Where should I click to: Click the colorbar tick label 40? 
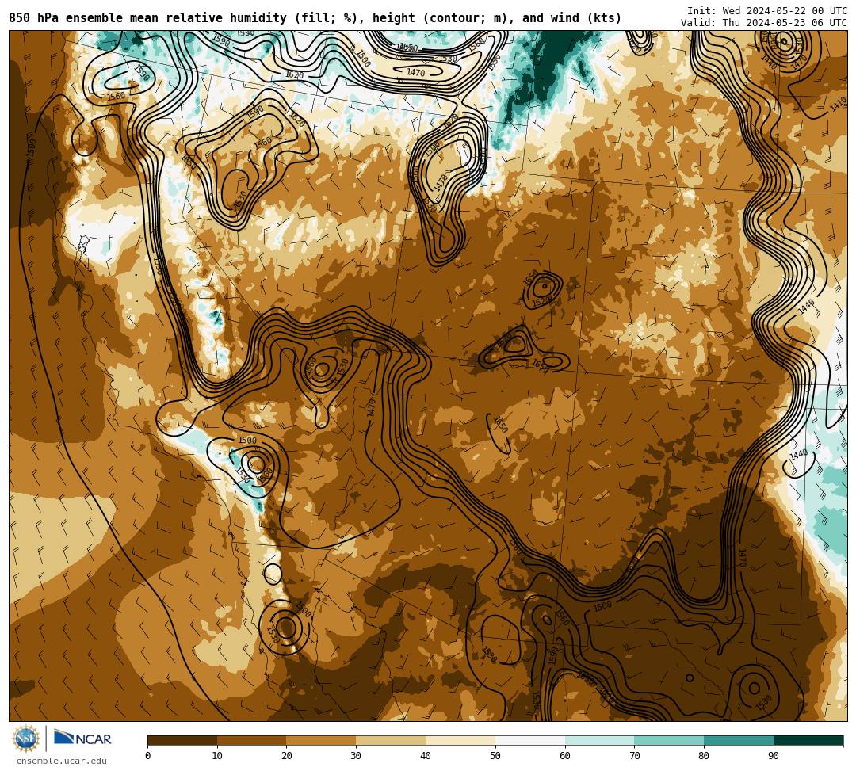(x=426, y=756)
